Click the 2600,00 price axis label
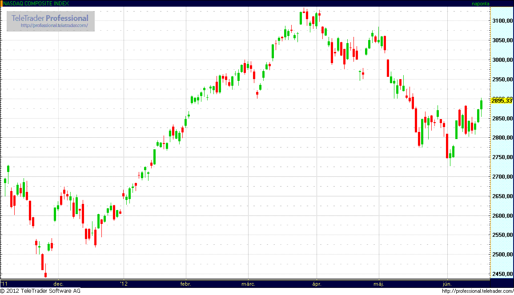Viewport: 514px width, 295px height. 502,215
